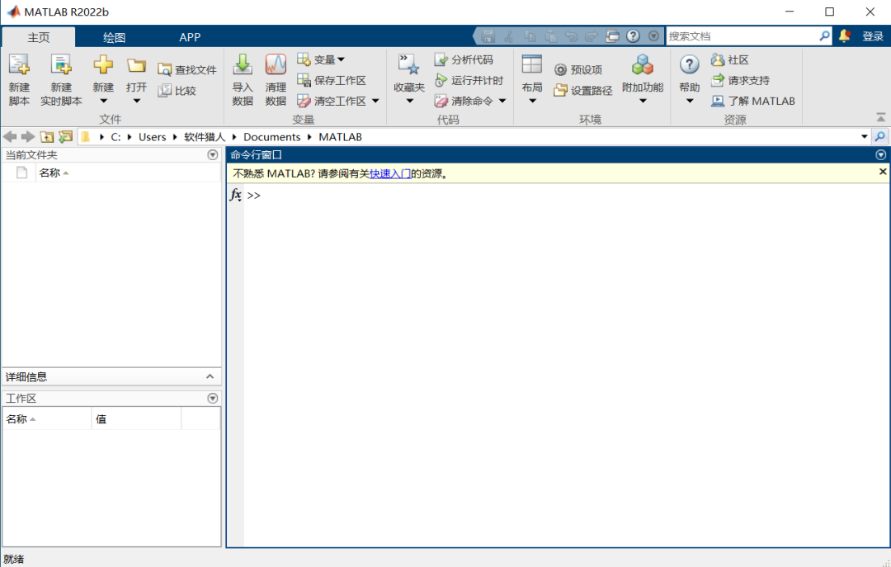Open 设置路径 (Set Path)
The width and height of the screenshot is (891, 567).
(x=583, y=91)
